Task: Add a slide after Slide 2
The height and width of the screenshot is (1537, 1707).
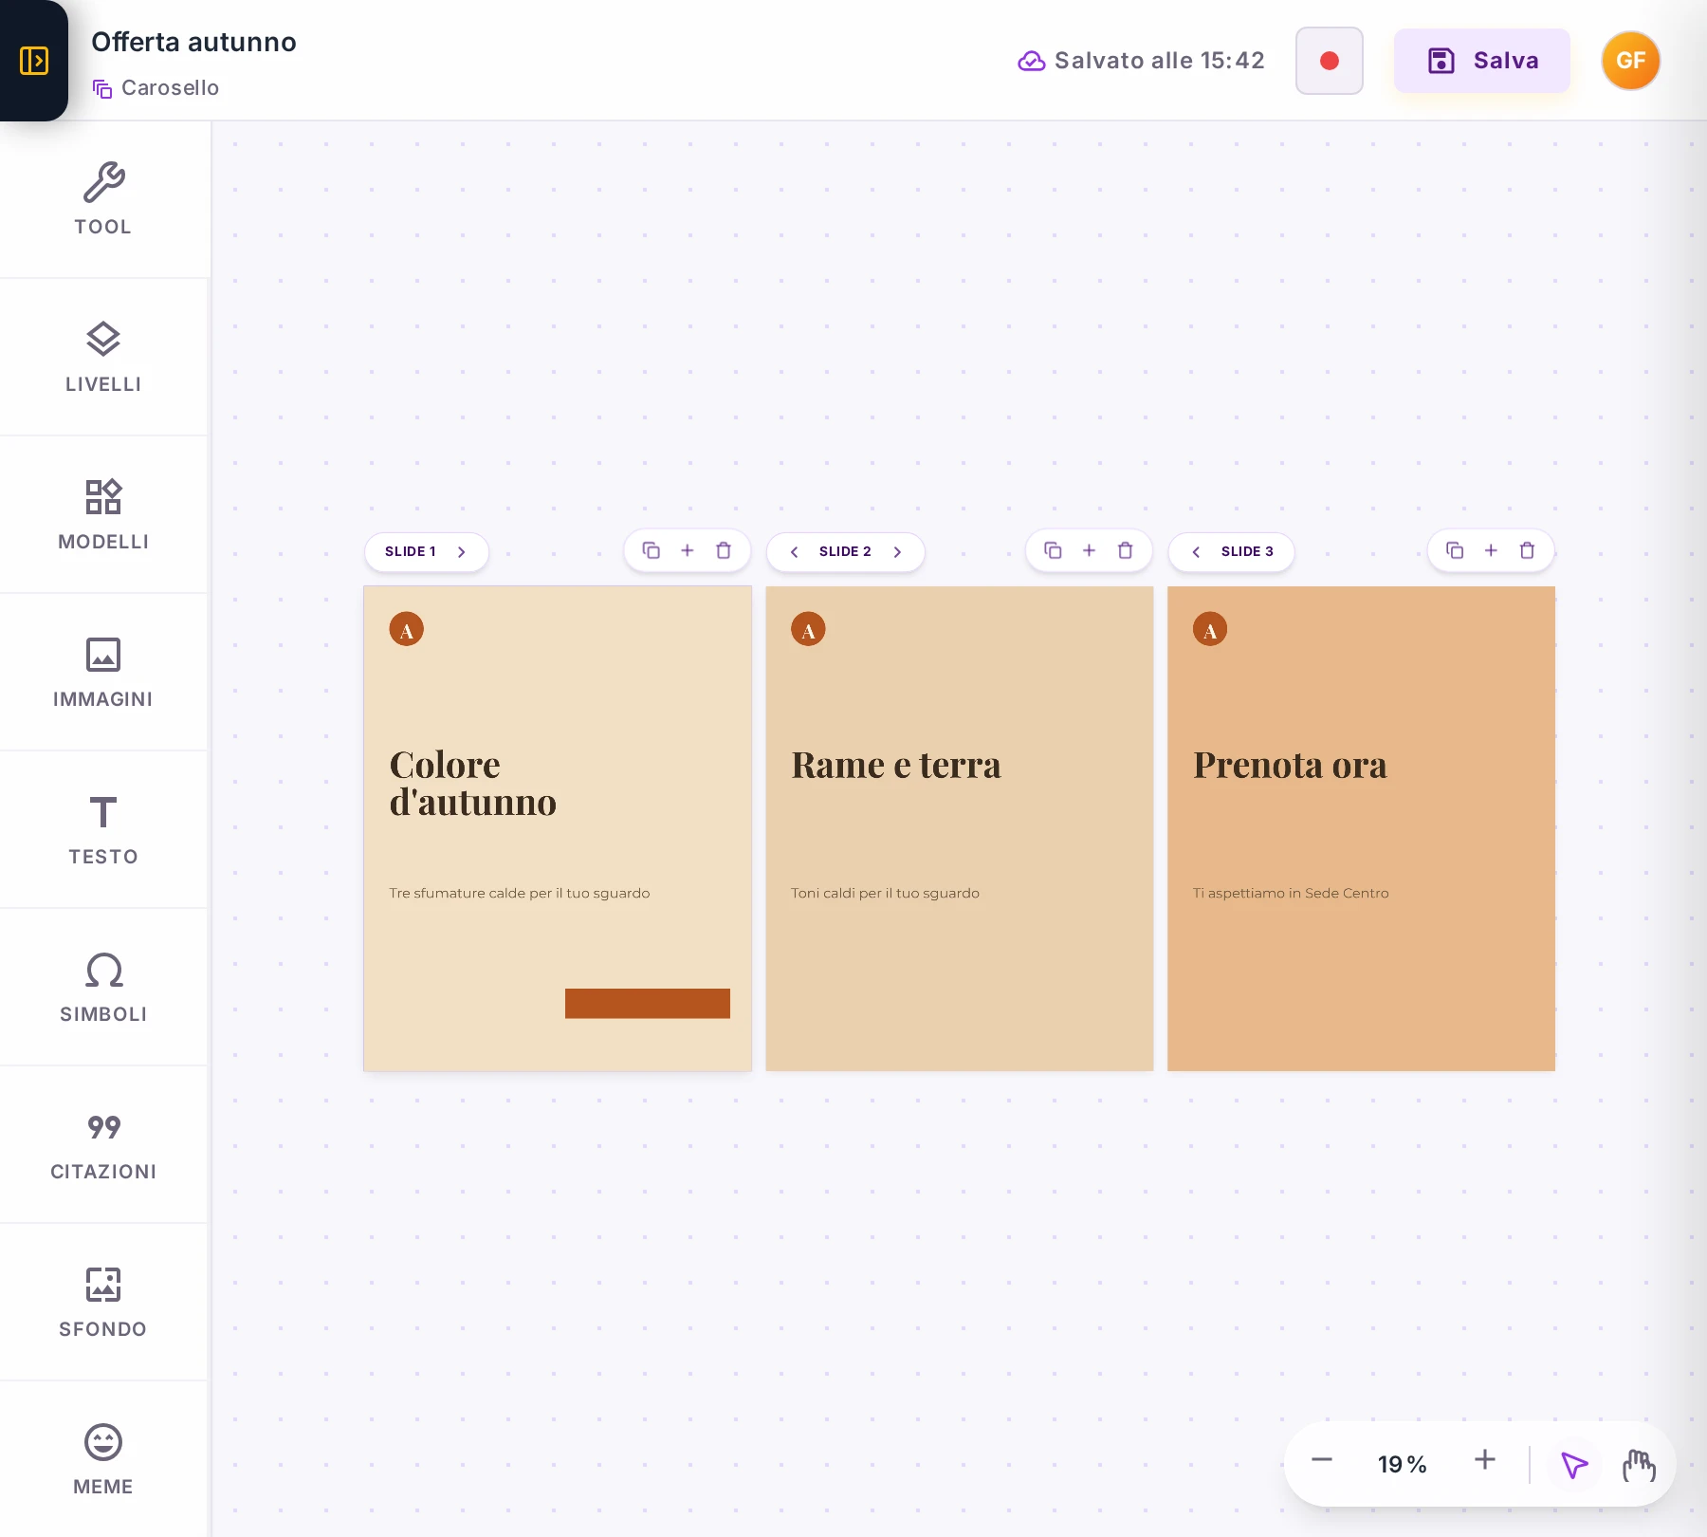Action: 1089,550
